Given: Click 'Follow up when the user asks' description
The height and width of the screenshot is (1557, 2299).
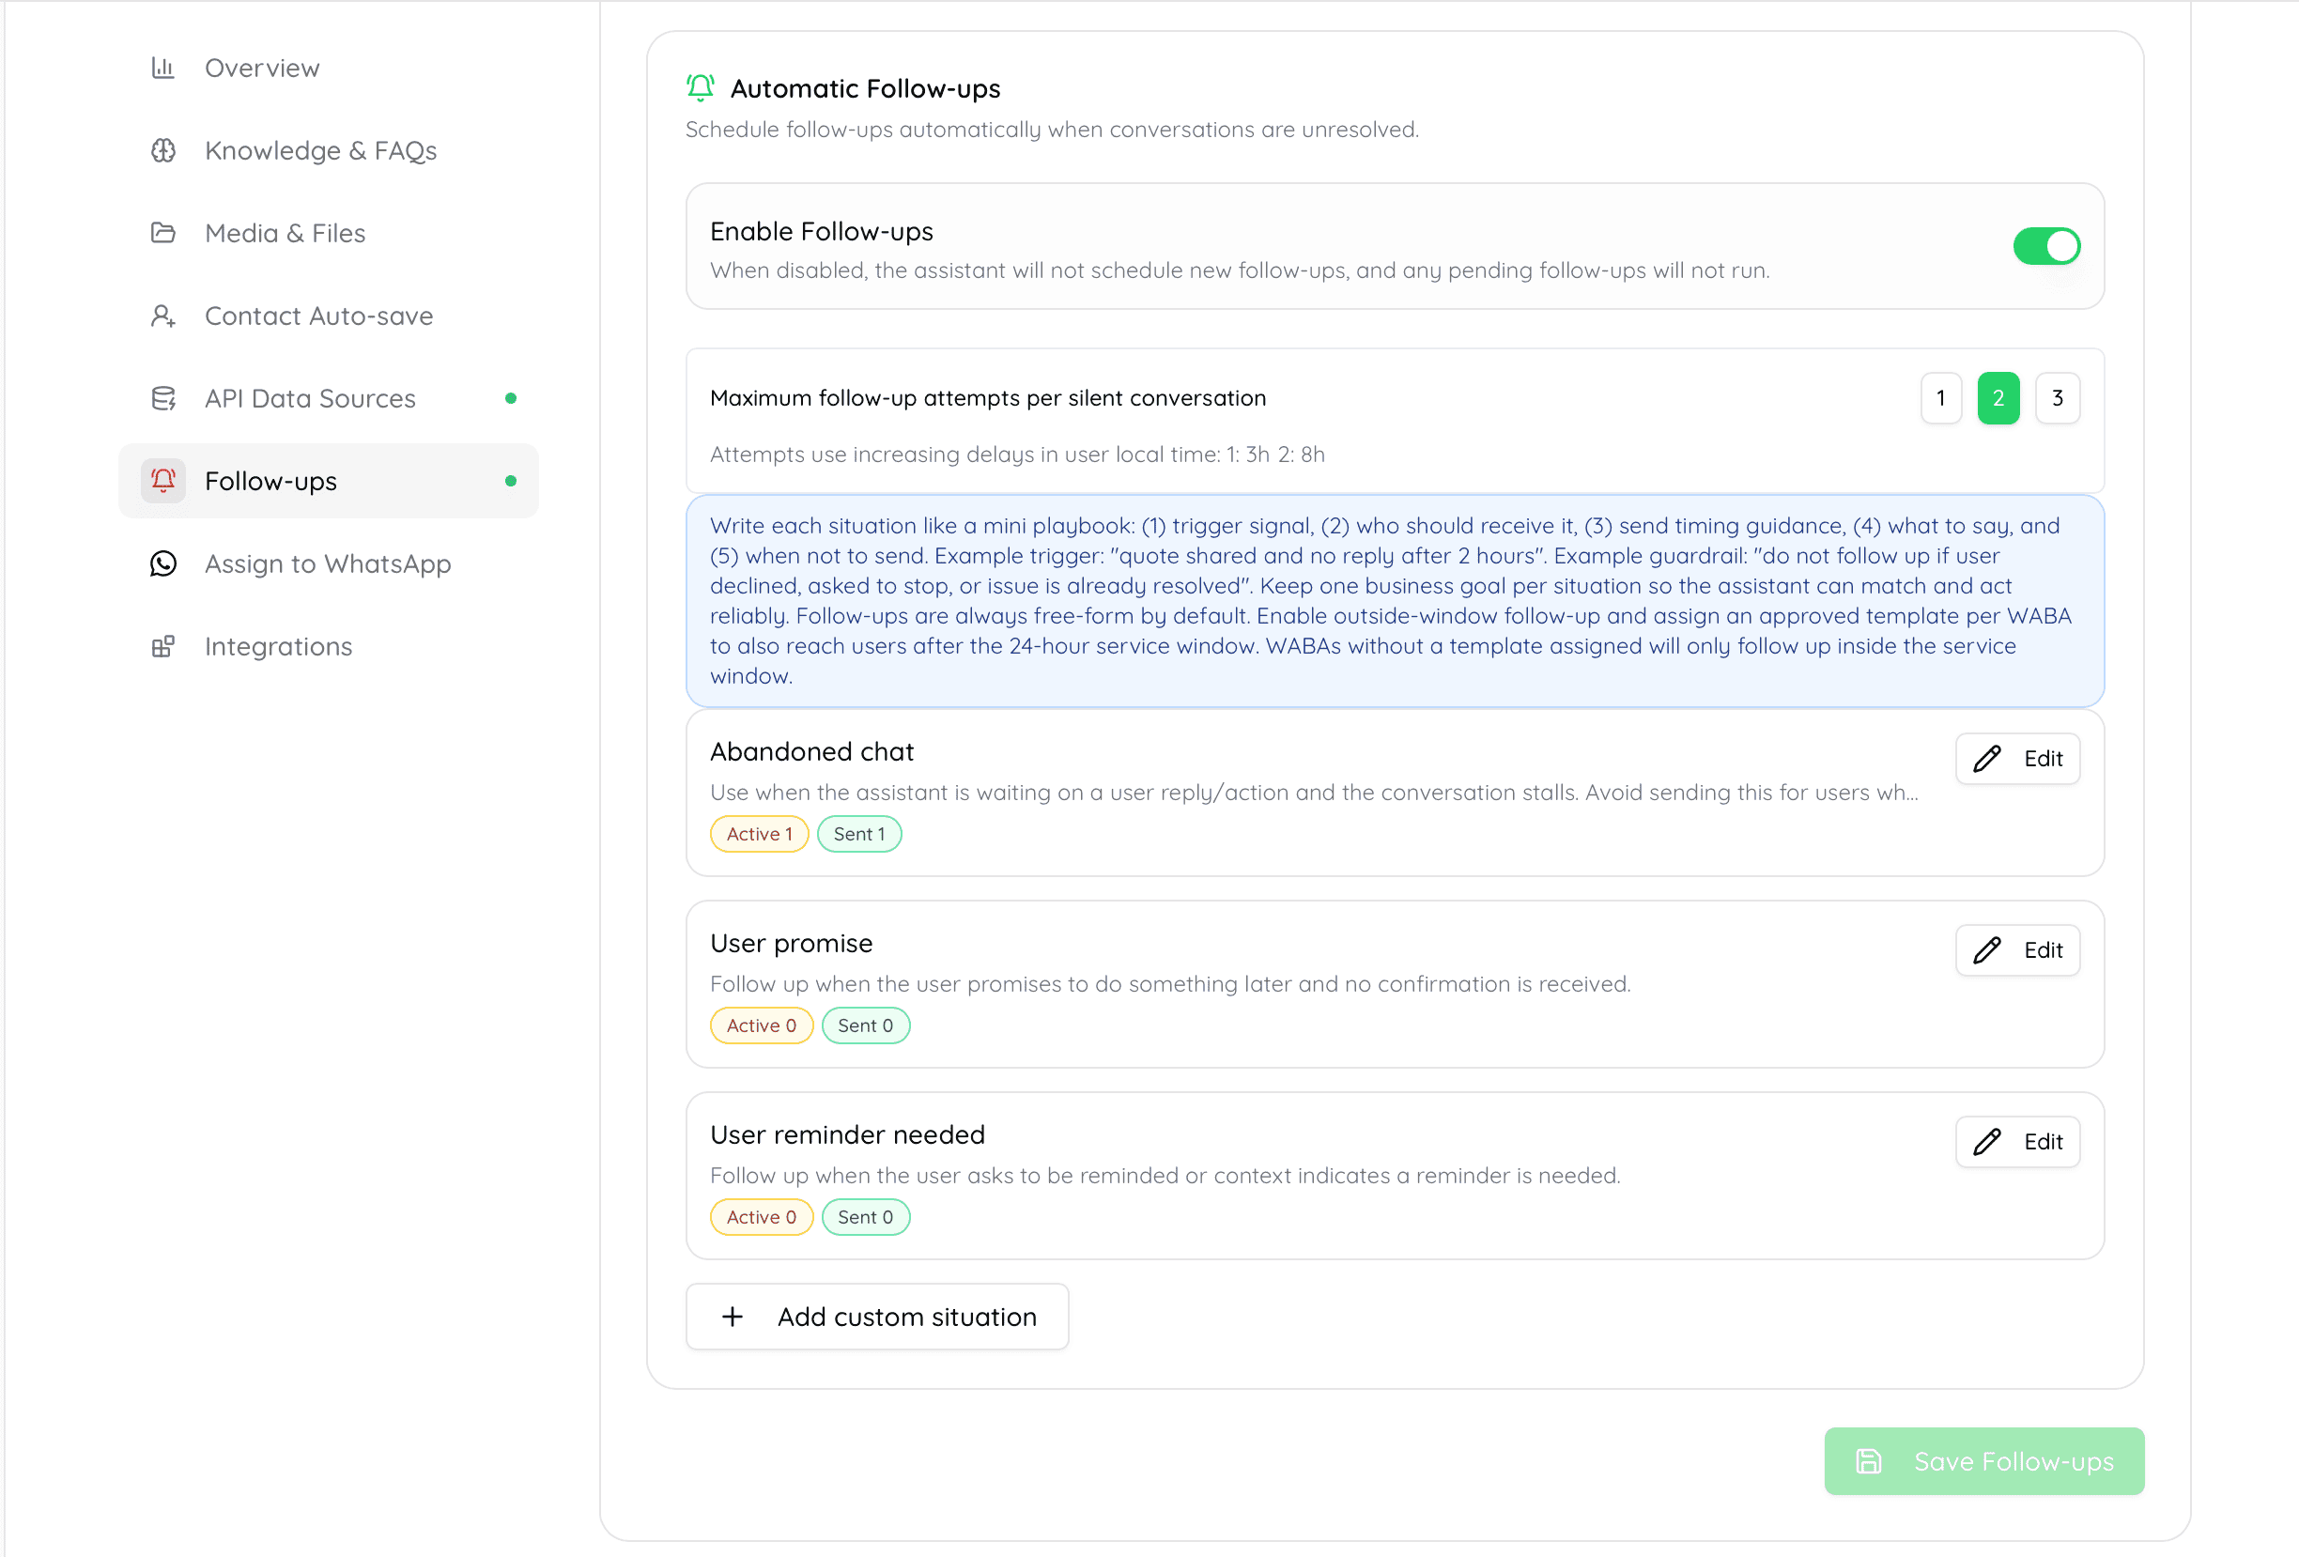Looking at the screenshot, I should (x=1165, y=1176).
